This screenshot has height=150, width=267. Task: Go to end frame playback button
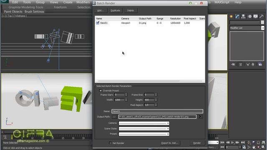(x=243, y=142)
